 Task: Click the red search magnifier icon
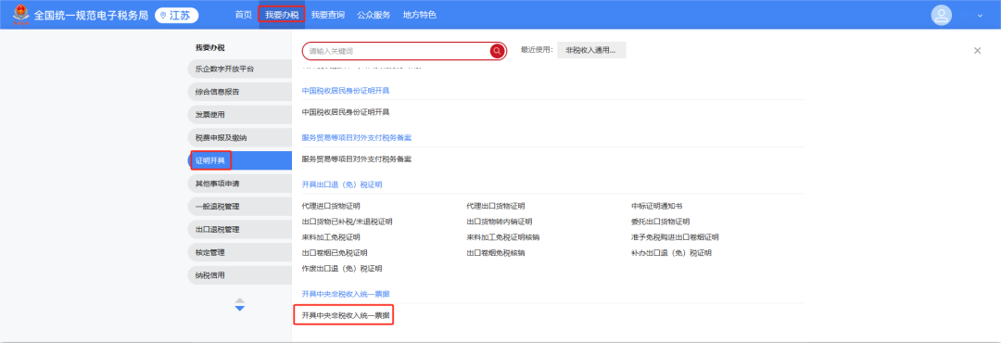pyautogui.click(x=498, y=51)
